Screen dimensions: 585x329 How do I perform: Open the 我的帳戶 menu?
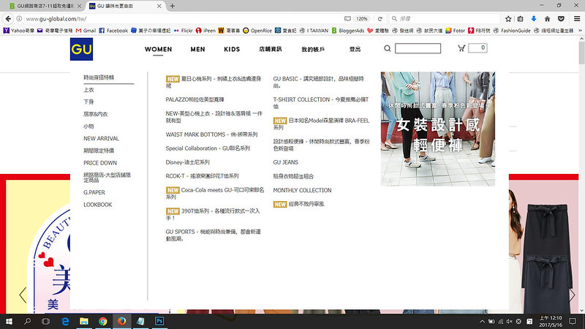tap(313, 49)
